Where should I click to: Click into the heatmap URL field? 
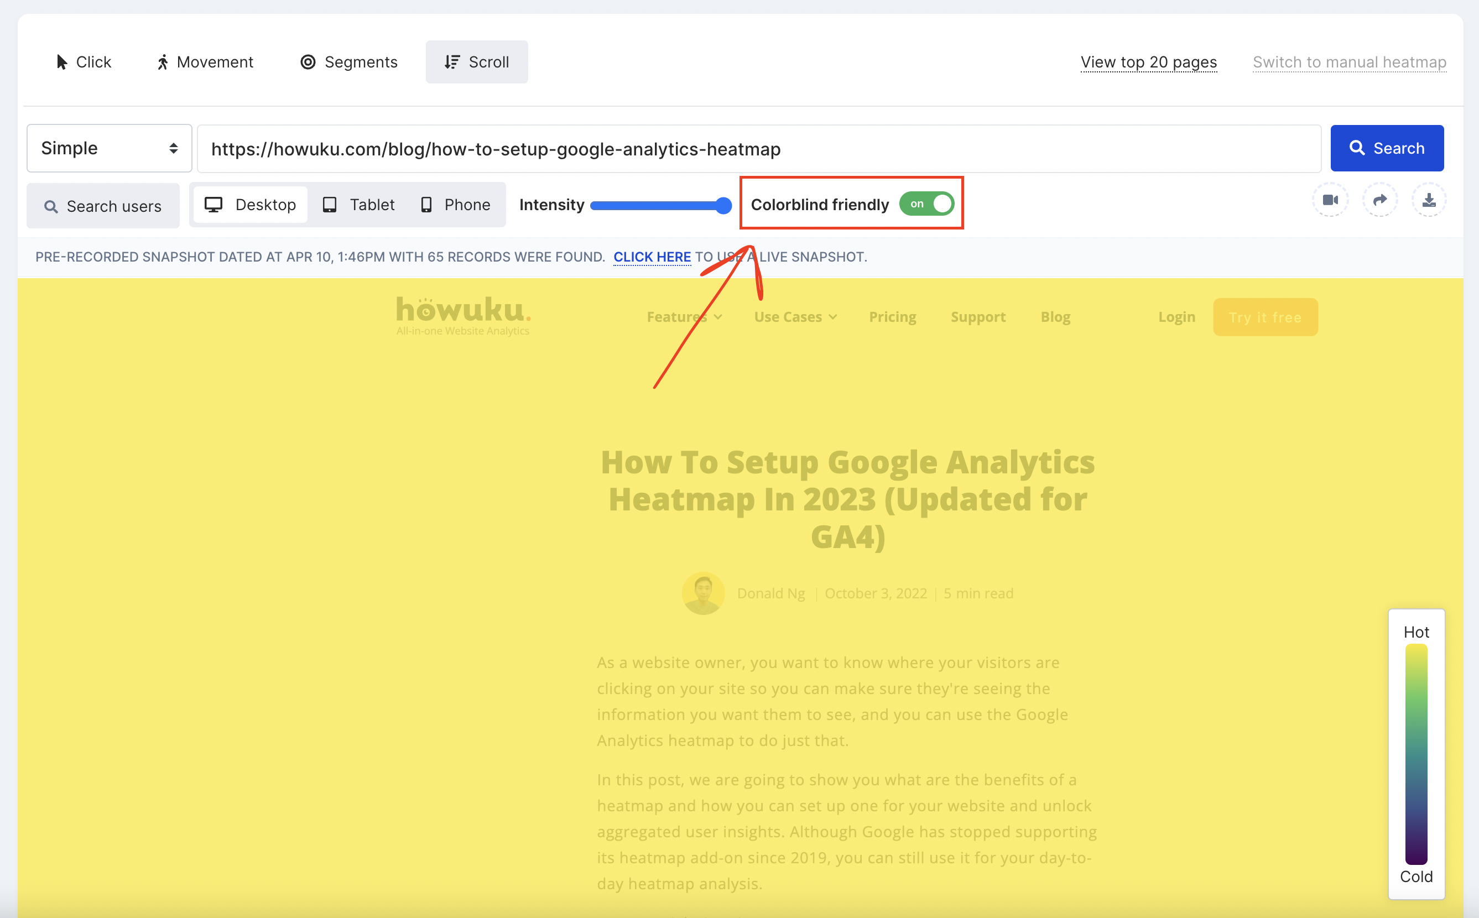point(759,149)
